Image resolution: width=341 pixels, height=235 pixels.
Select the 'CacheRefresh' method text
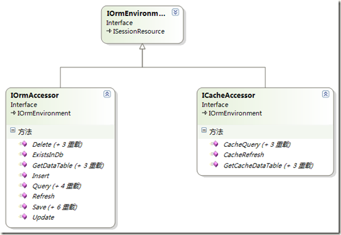tap(243, 154)
